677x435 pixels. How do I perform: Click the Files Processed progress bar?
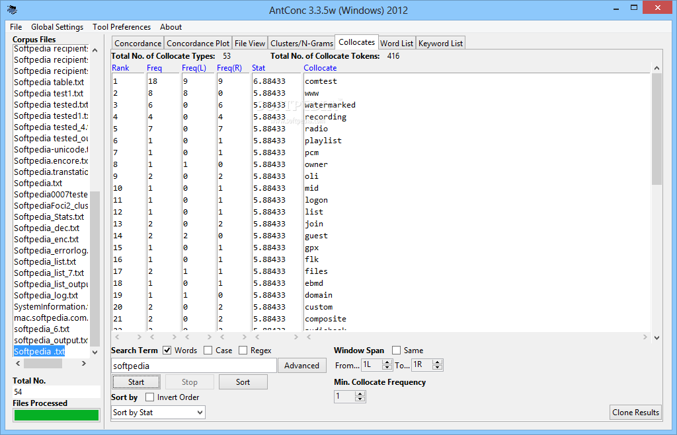[57, 415]
